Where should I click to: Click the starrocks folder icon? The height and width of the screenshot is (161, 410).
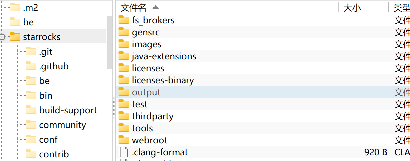(15, 37)
